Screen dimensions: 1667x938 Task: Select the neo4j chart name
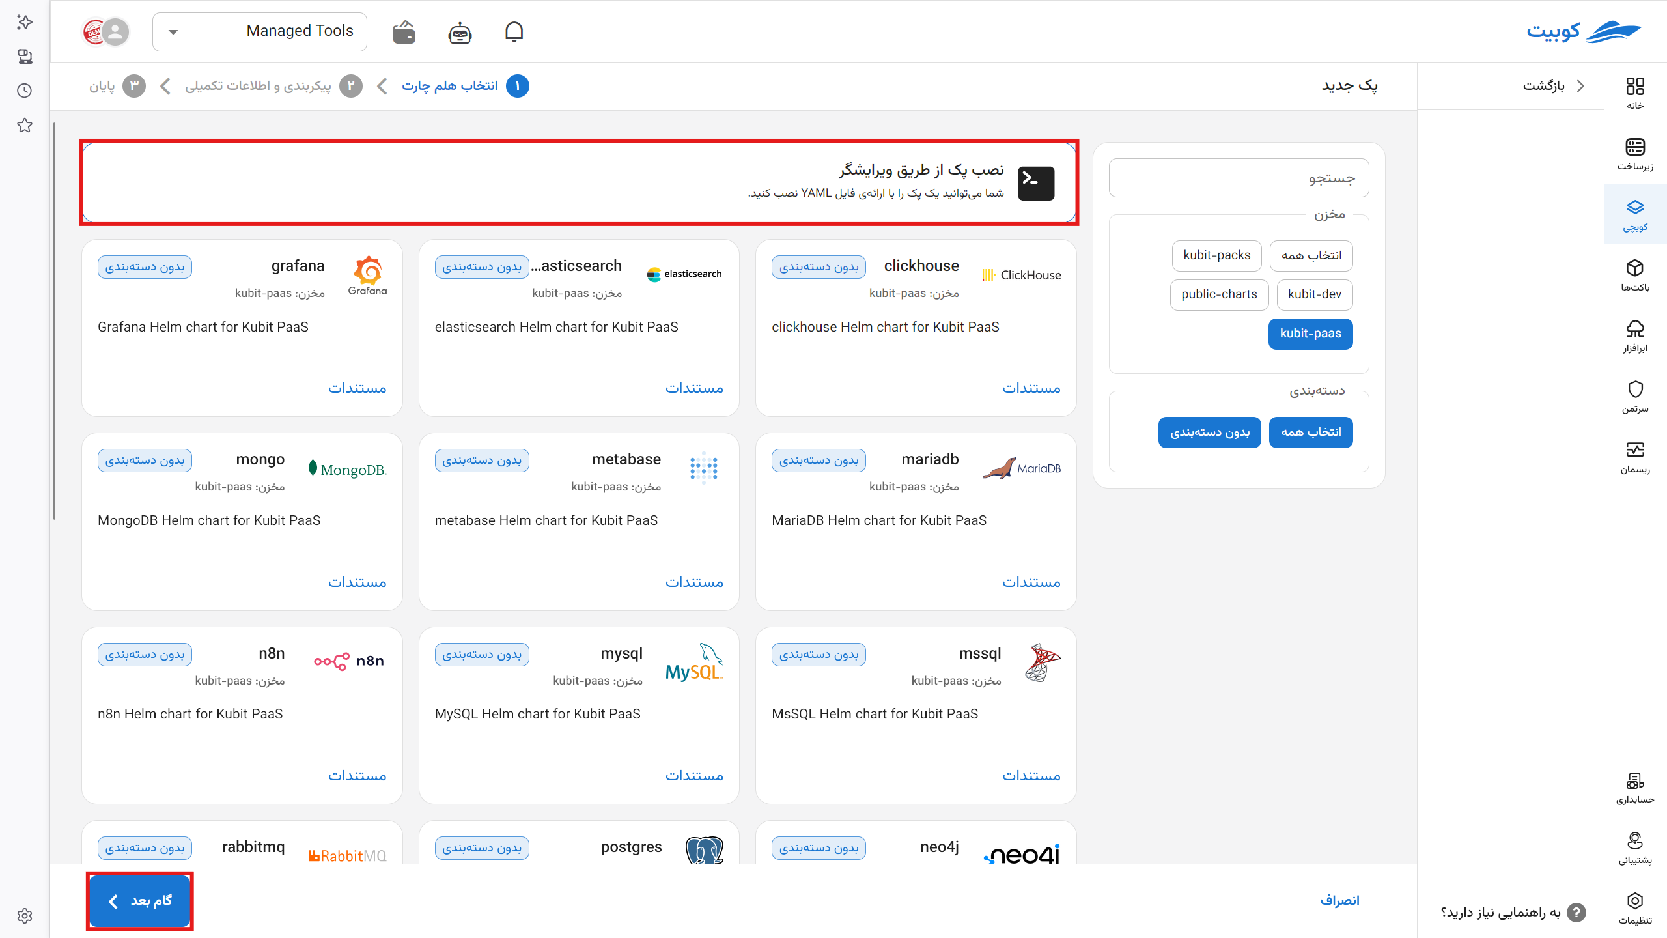tap(940, 847)
